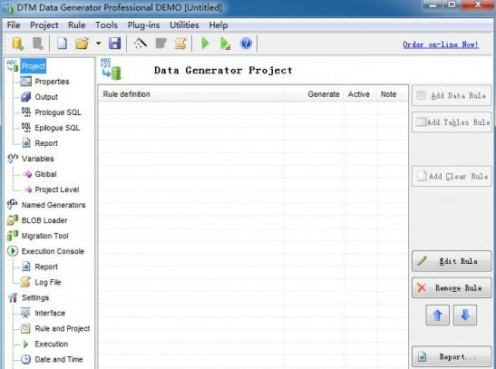496x369 pixels.
Task: Select Output in the project tree
Action: click(46, 97)
